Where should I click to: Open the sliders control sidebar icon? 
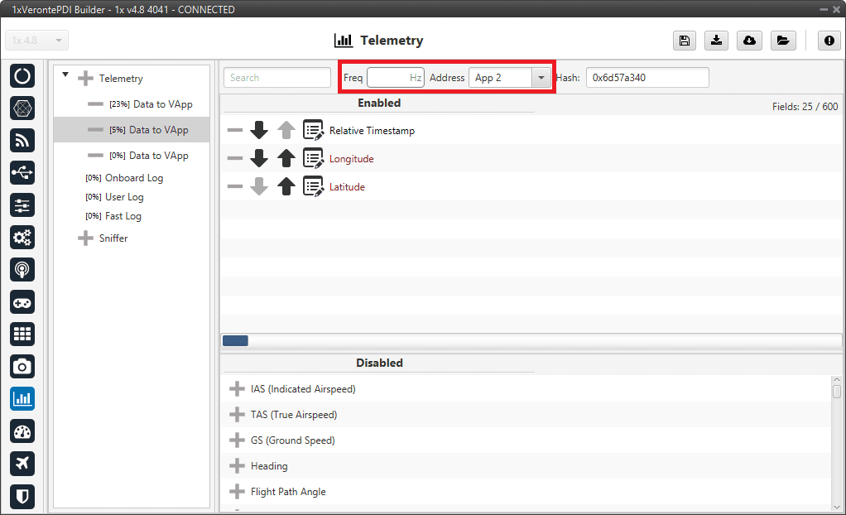(22, 205)
